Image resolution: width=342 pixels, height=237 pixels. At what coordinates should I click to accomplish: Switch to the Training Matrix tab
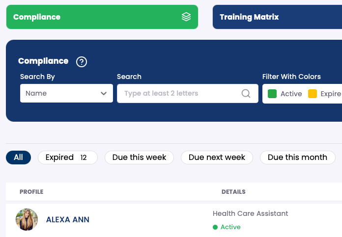tap(277, 17)
